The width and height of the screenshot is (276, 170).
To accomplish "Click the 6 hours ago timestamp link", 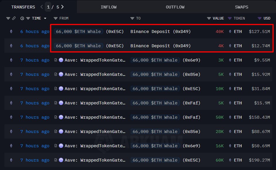I will 35,31.
